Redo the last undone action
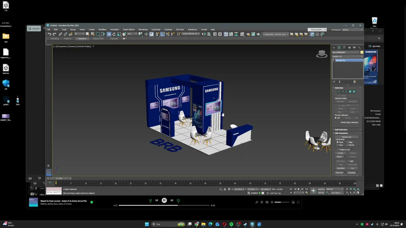 (54, 34)
